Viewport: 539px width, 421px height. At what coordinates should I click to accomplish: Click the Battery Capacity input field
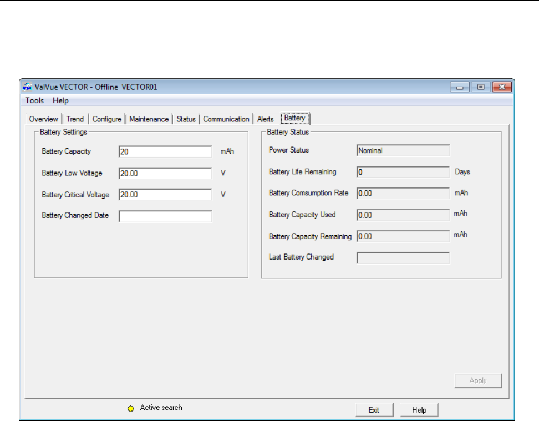[x=165, y=151]
